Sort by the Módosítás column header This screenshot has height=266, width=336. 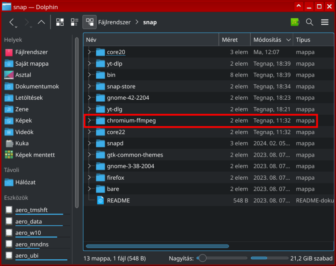point(272,40)
